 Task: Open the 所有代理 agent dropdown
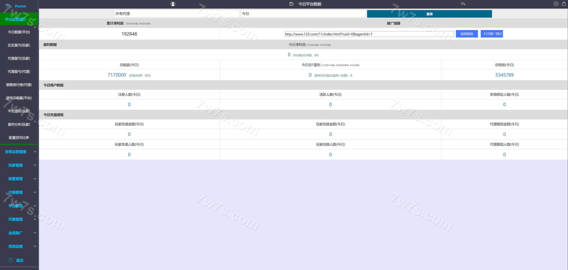(x=177, y=14)
